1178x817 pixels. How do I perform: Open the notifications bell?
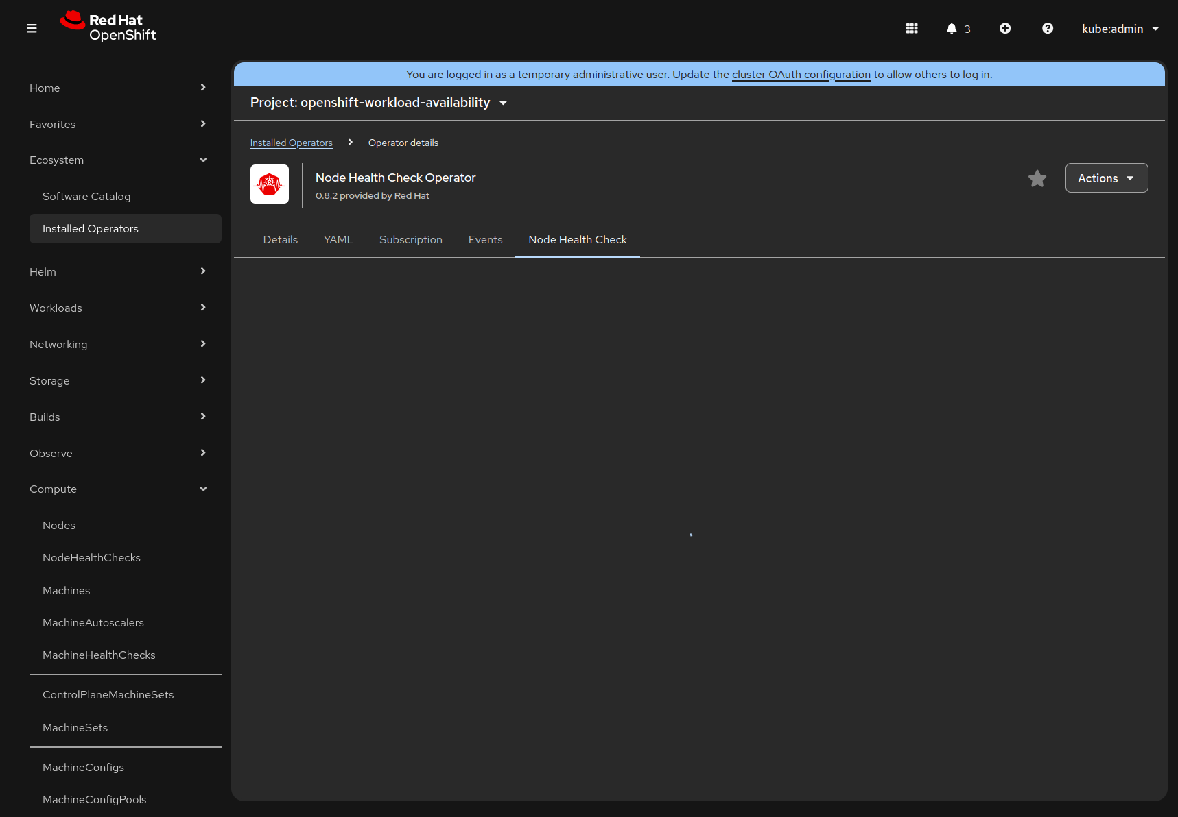(x=958, y=28)
